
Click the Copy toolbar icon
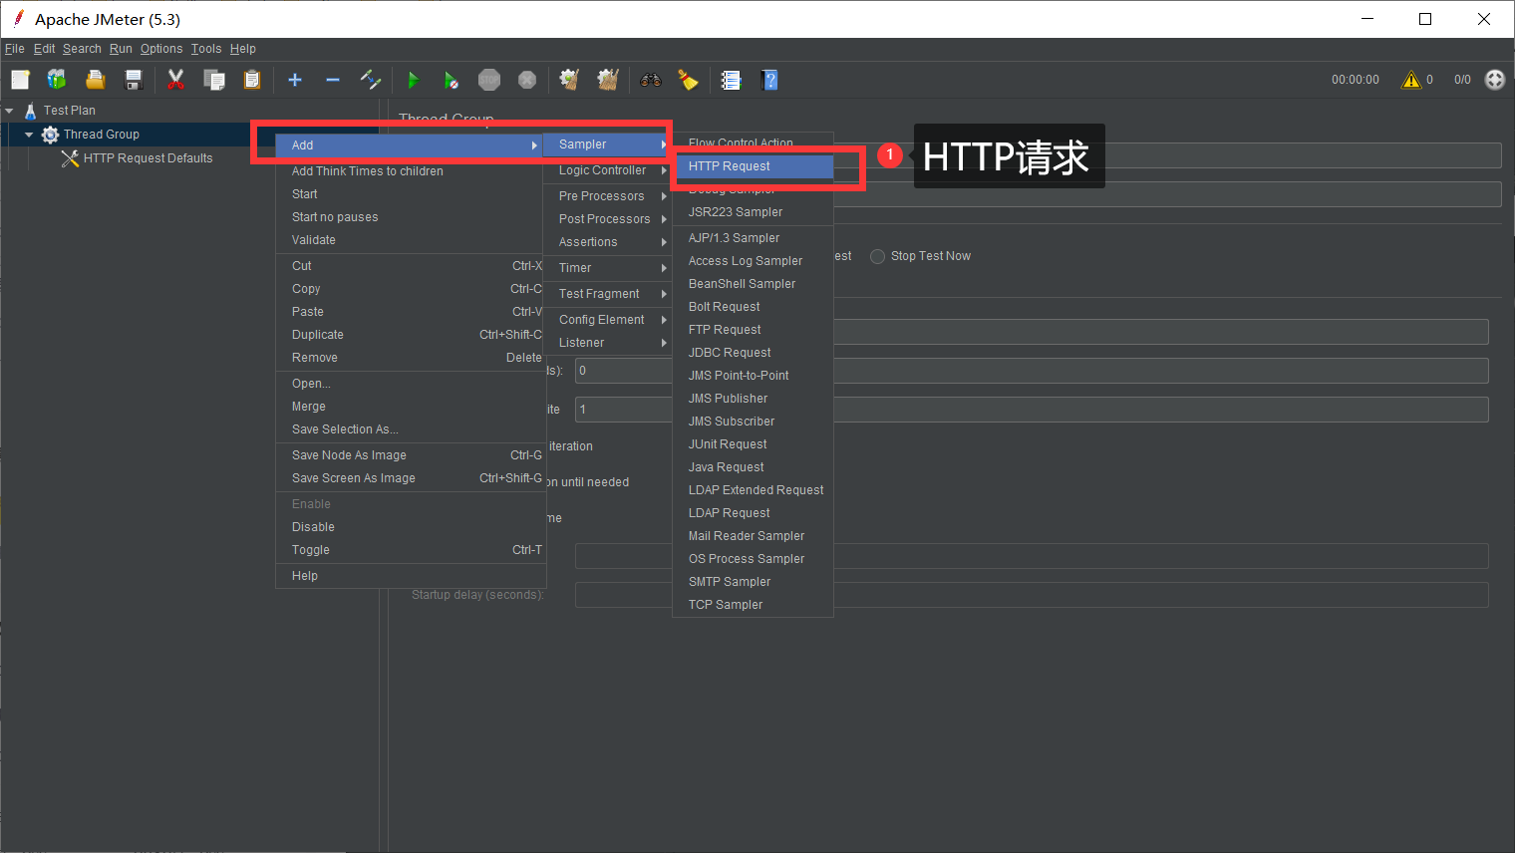[x=214, y=80]
